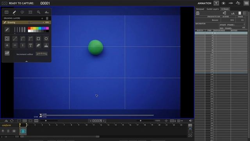Open the composition guides grid tab
Image resolution: width=250 pixels, height=141 pixels.
click(30, 12)
